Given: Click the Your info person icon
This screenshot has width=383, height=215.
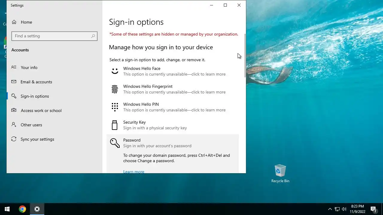Looking at the screenshot, I should pos(14,67).
